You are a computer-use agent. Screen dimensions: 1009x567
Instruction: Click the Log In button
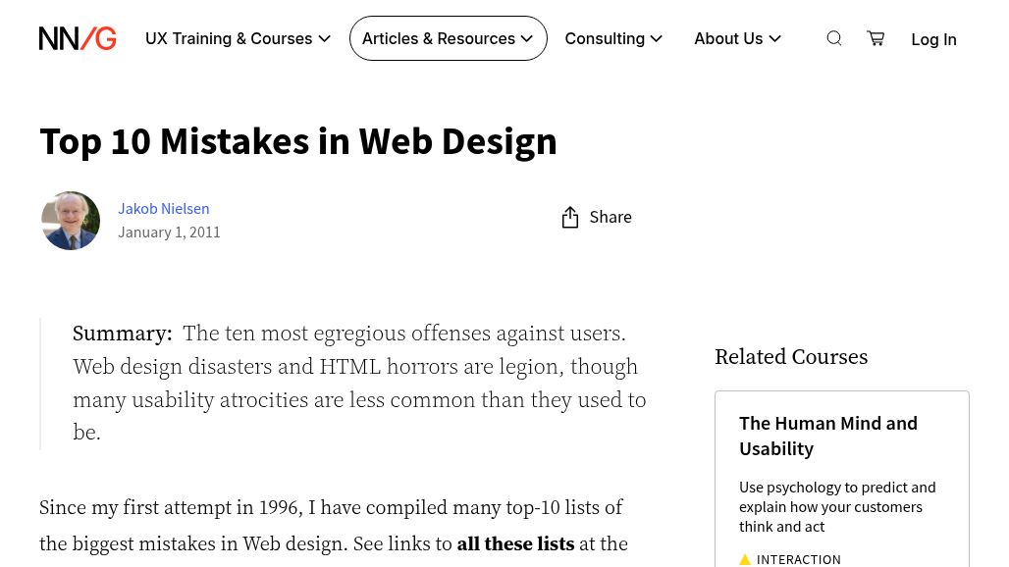tap(933, 39)
